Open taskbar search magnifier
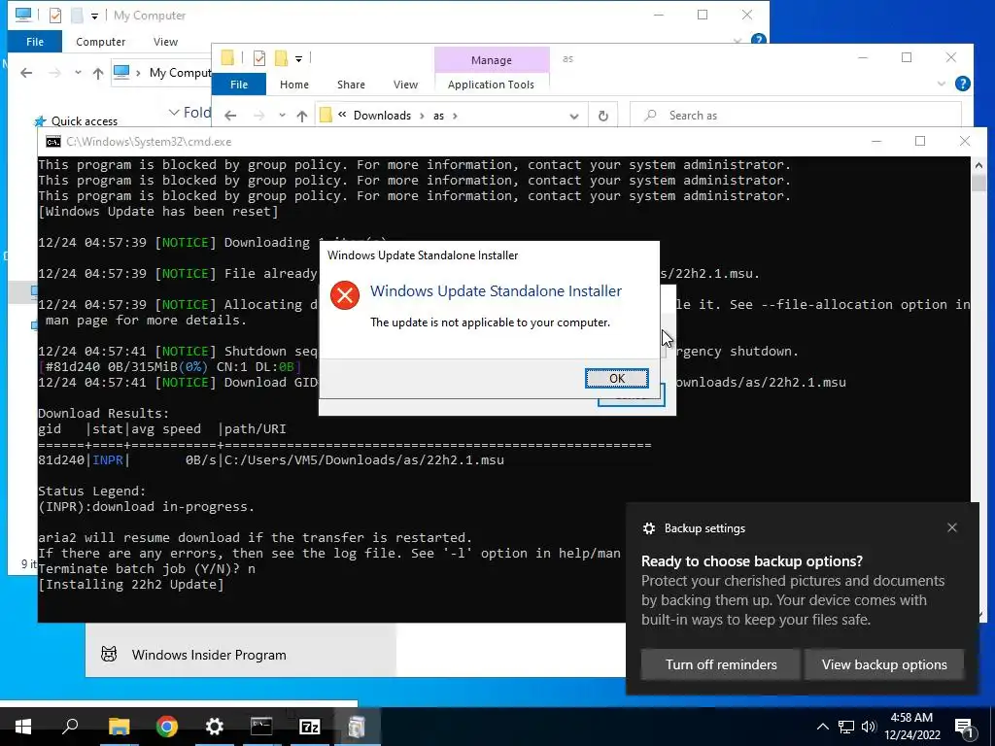This screenshot has height=746, width=995. click(x=70, y=727)
